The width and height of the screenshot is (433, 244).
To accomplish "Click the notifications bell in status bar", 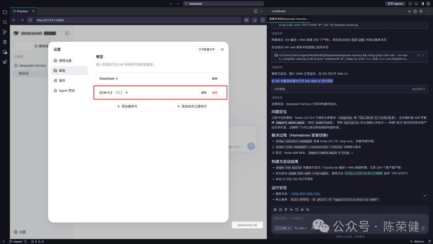I will tap(429, 242).
